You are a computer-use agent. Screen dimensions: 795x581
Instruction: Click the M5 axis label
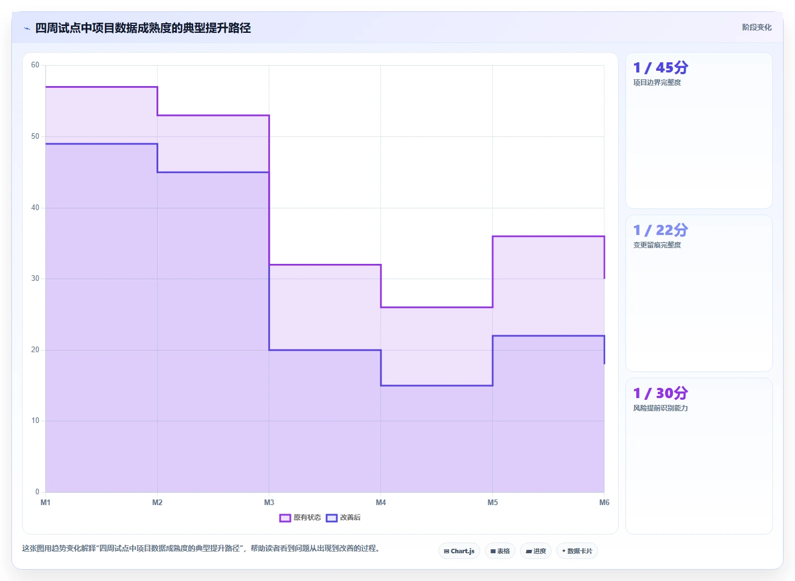(x=492, y=502)
